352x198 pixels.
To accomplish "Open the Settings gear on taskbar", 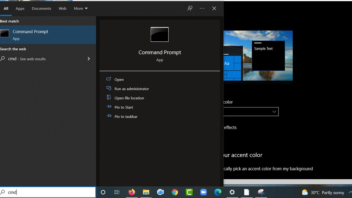I will [x=232, y=192].
